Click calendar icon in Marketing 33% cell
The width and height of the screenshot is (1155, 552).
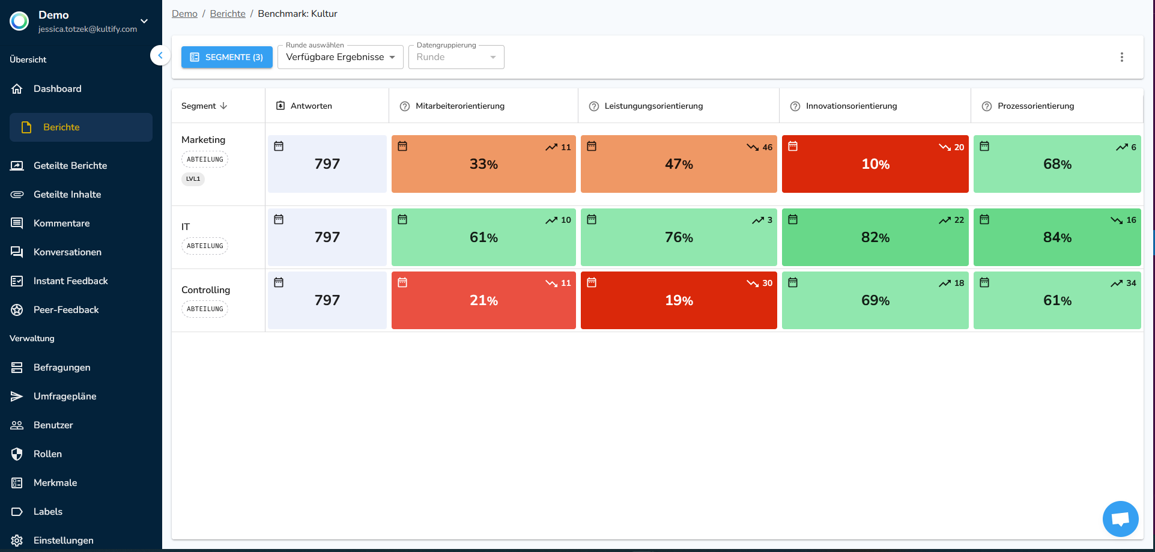pos(402,146)
